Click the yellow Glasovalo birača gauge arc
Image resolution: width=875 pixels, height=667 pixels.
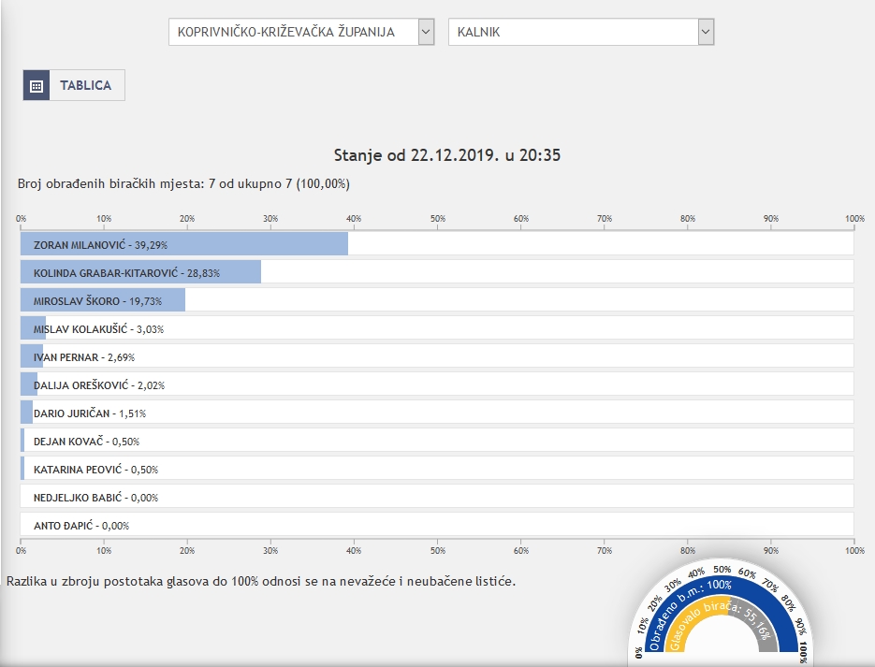pyautogui.click(x=688, y=634)
